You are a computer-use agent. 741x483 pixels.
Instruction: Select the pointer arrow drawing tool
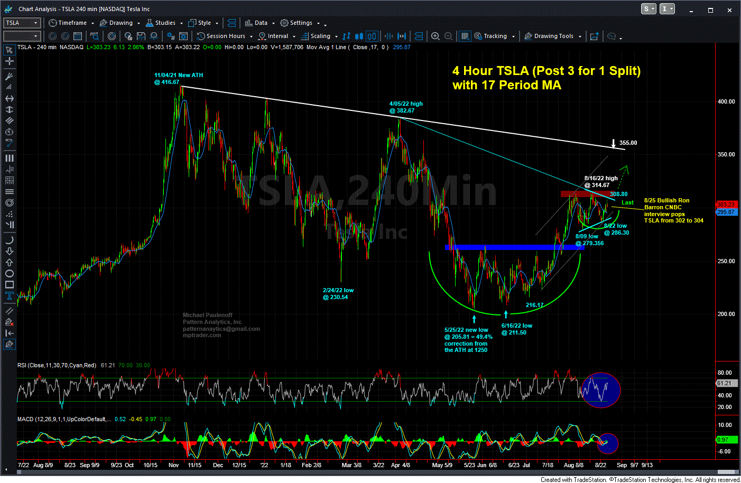(9, 50)
